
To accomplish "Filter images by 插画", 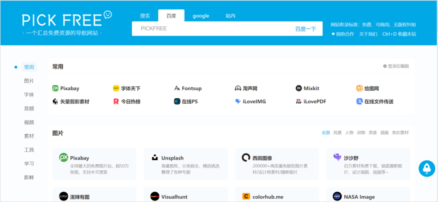I will click(x=384, y=133).
